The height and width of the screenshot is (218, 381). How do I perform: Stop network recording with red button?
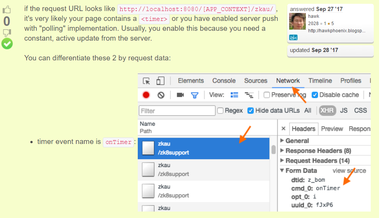(146, 95)
